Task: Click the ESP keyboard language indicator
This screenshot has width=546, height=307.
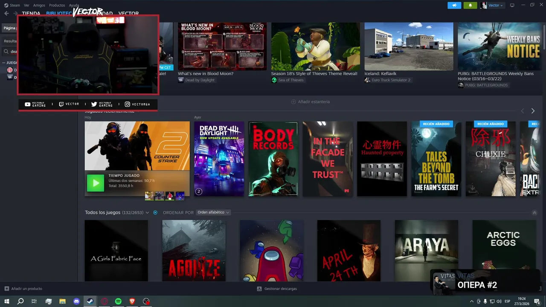Action: 508,301
